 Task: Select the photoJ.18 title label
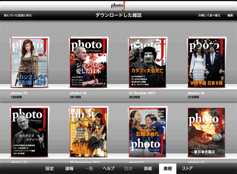tap(78, 93)
